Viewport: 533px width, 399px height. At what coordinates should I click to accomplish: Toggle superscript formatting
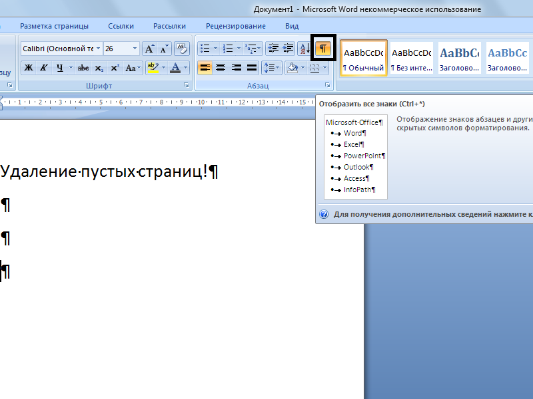click(x=115, y=68)
